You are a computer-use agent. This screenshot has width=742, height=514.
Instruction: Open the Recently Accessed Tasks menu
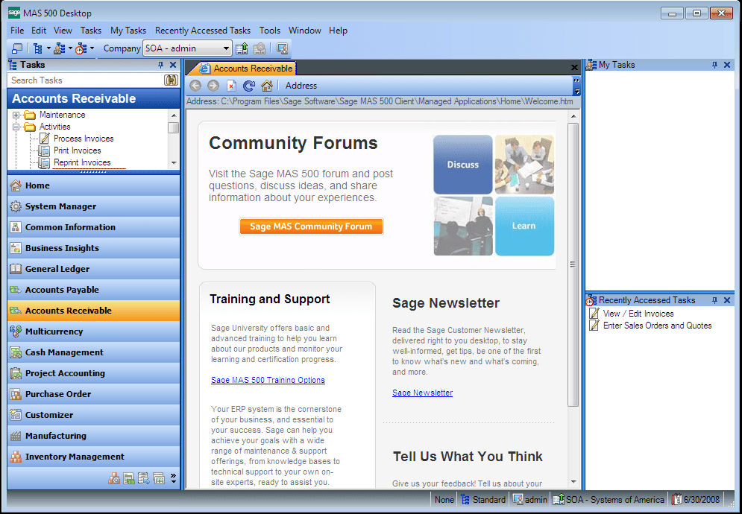(x=203, y=31)
